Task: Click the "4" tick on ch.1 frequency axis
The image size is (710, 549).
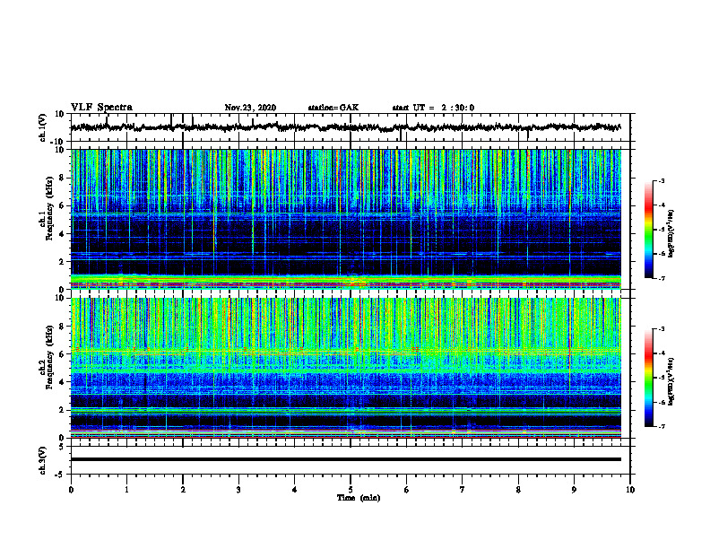Action: coord(62,234)
